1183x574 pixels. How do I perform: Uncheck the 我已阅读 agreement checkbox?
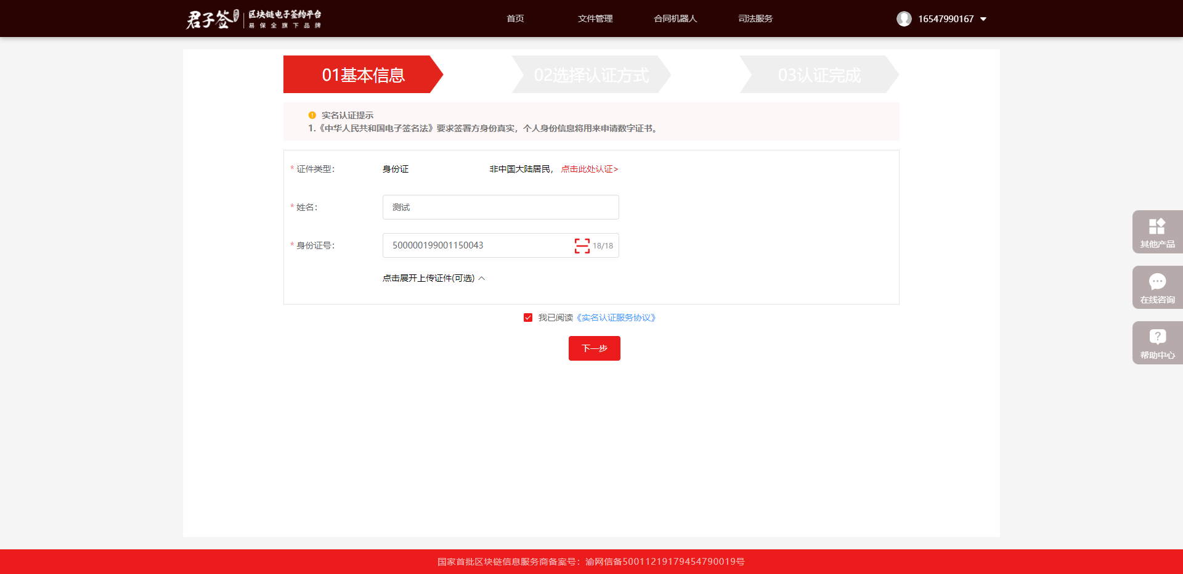528,318
